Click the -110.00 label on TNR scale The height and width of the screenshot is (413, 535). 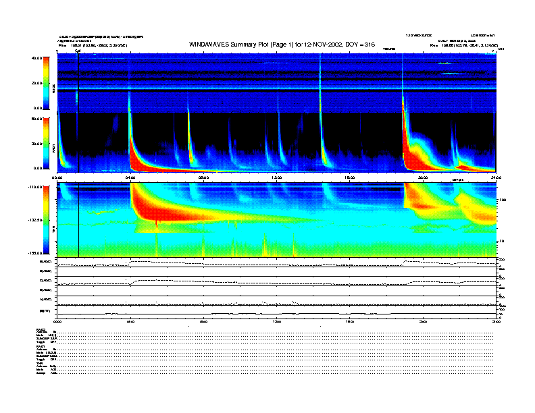pos(36,187)
